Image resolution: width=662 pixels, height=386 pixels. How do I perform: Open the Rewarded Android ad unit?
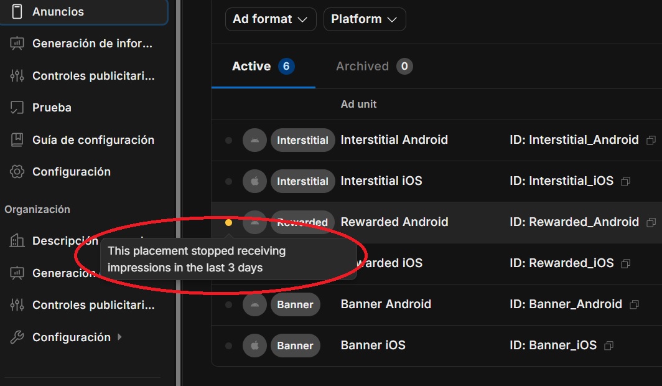click(x=394, y=222)
